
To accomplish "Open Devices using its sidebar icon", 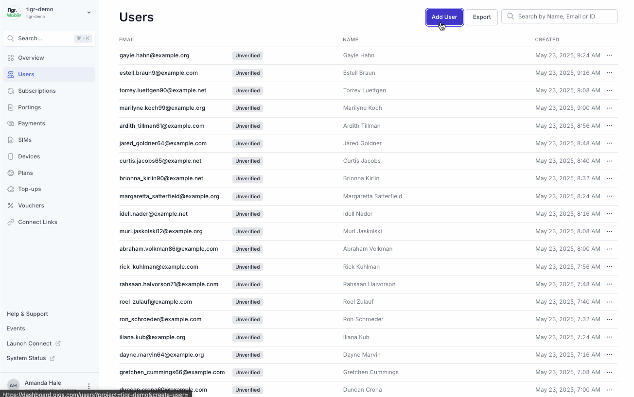I will (11, 156).
